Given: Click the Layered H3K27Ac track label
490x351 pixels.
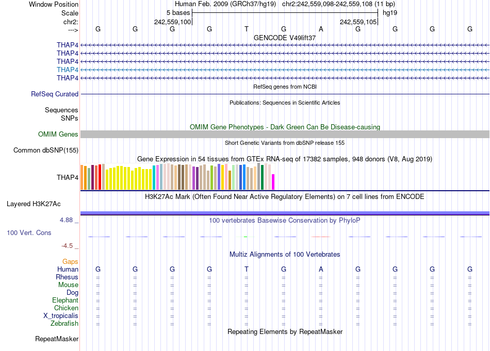Looking at the screenshot, I should click(x=34, y=204).
